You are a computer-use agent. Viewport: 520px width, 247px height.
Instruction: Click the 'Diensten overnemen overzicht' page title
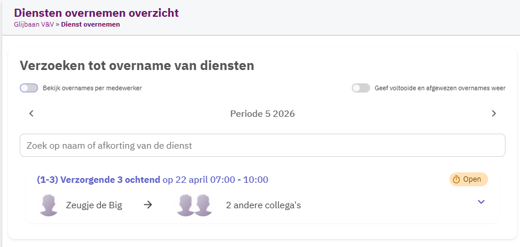(96, 13)
